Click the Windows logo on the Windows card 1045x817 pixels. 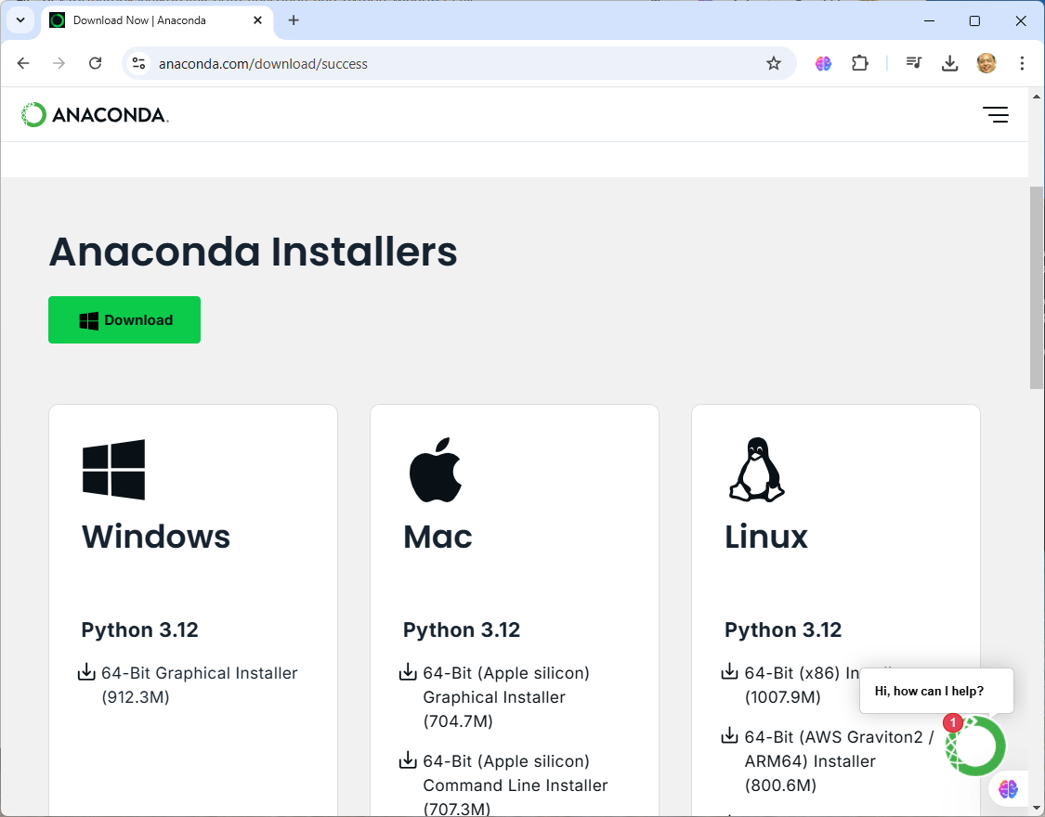(x=113, y=470)
